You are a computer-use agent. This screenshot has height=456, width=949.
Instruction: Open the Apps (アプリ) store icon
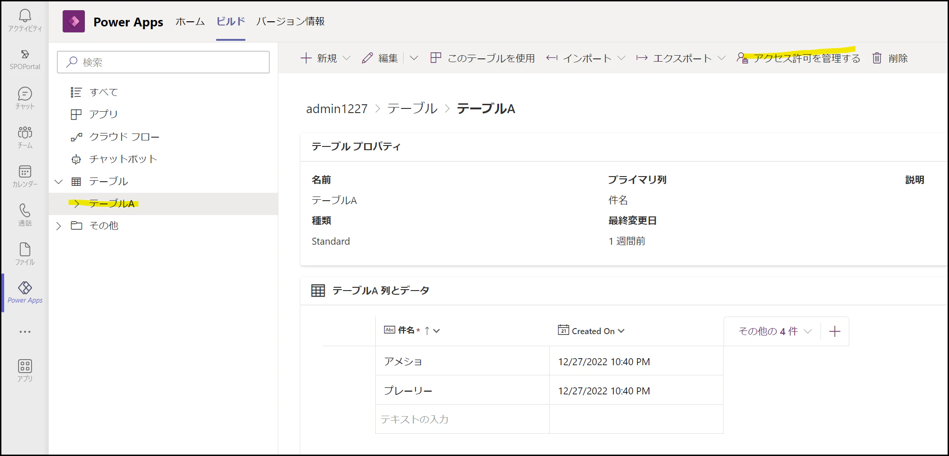(x=25, y=367)
